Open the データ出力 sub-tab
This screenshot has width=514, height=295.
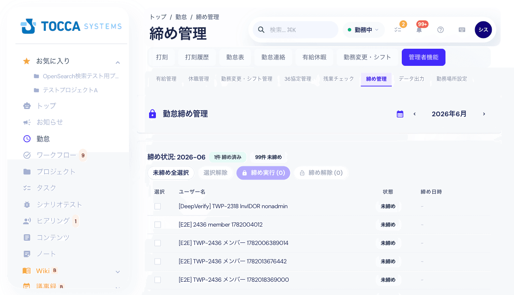point(412,79)
